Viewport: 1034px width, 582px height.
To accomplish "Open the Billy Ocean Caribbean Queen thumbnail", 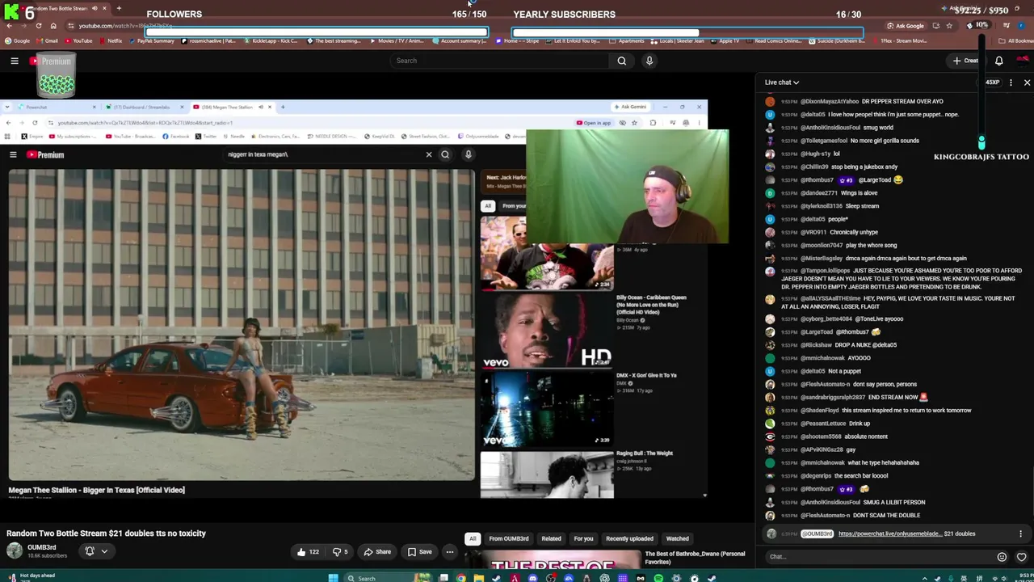I will [x=547, y=331].
